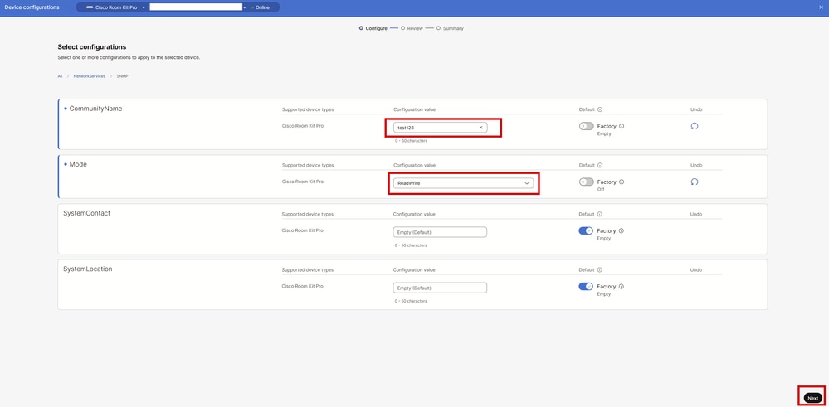
Task: Click the SystemLocation value field
Action: coord(440,288)
